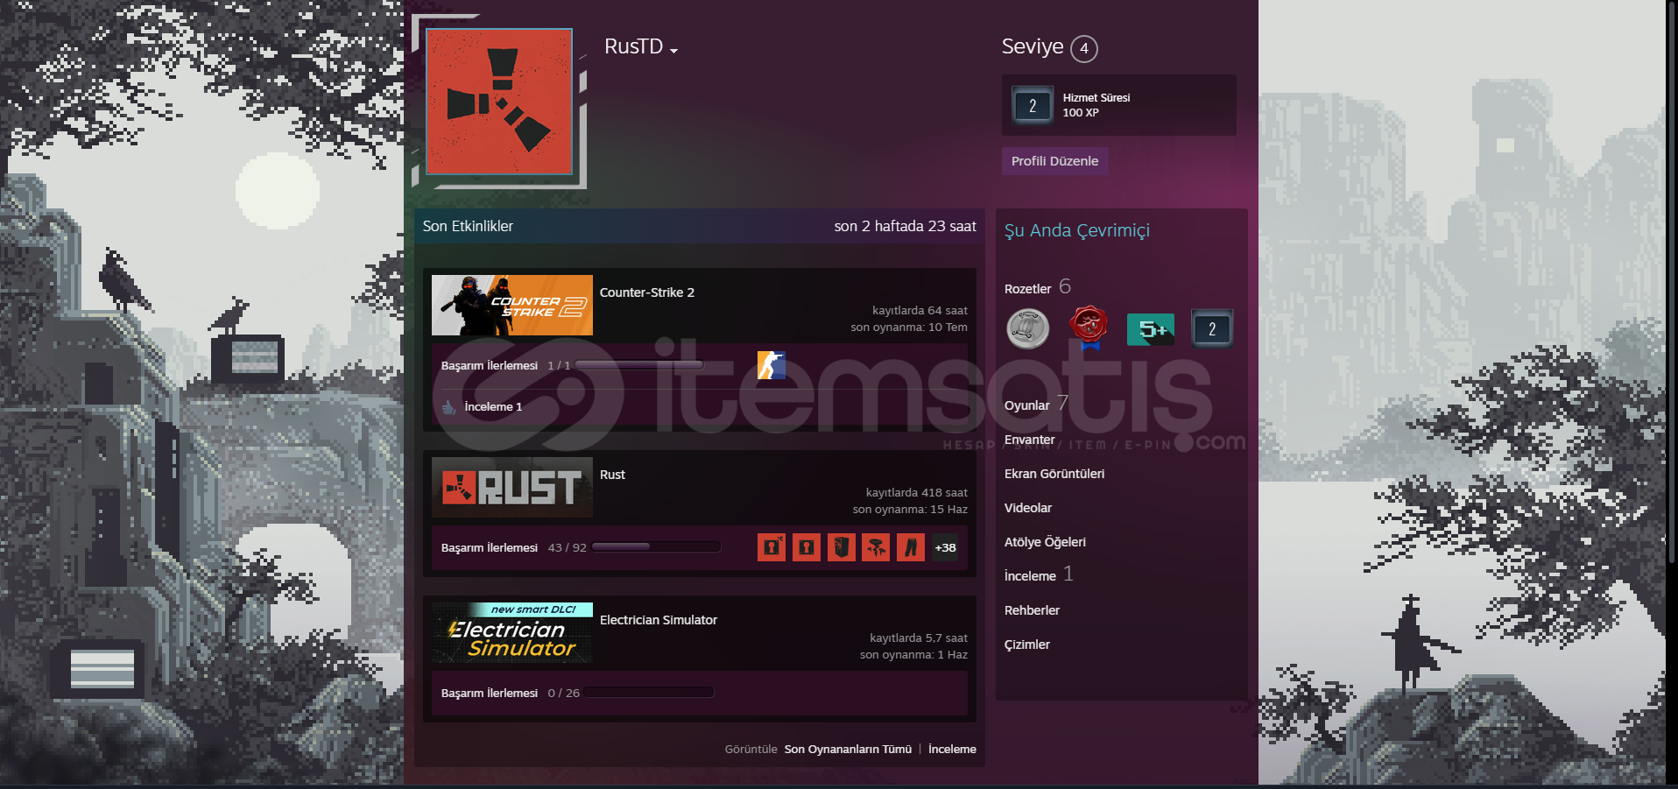Screen dimensions: 1678x789
Task: Open the İnceleme link in the activity footer
Action: [952, 749]
